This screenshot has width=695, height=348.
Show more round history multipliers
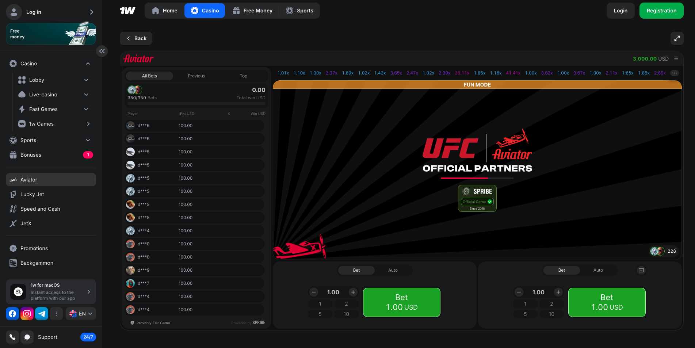674,73
